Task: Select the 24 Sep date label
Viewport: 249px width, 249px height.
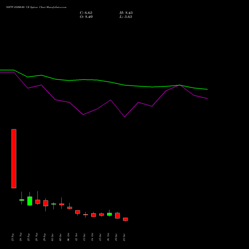Action: coord(21,237)
